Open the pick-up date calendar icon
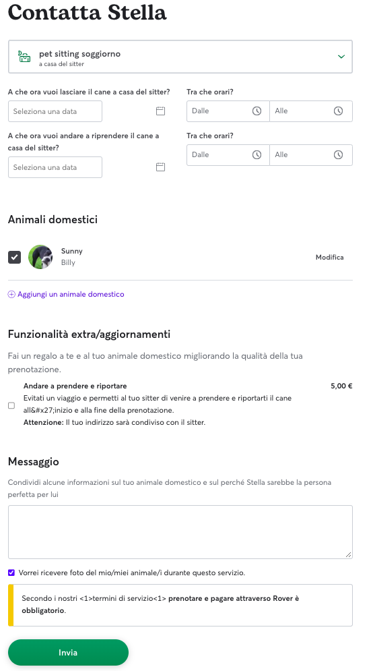The image size is (373, 671). [x=160, y=167]
